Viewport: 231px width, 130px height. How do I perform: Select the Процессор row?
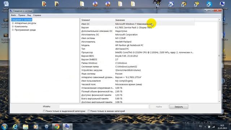[x=138, y=52]
